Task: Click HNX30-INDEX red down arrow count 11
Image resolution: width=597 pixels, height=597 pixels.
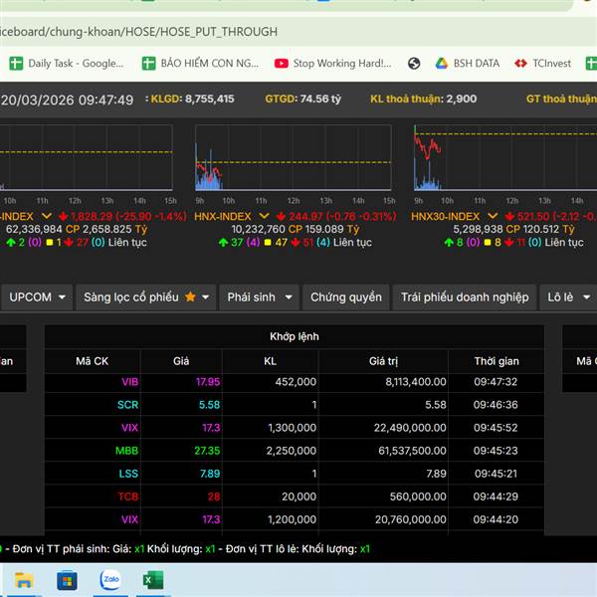Action: coord(514,242)
